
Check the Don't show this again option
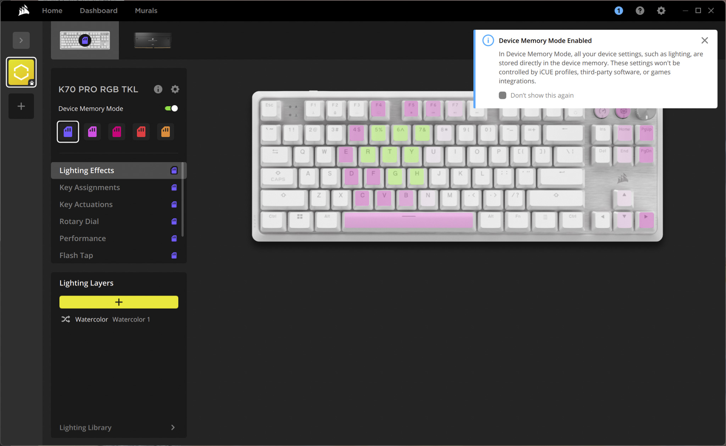502,95
